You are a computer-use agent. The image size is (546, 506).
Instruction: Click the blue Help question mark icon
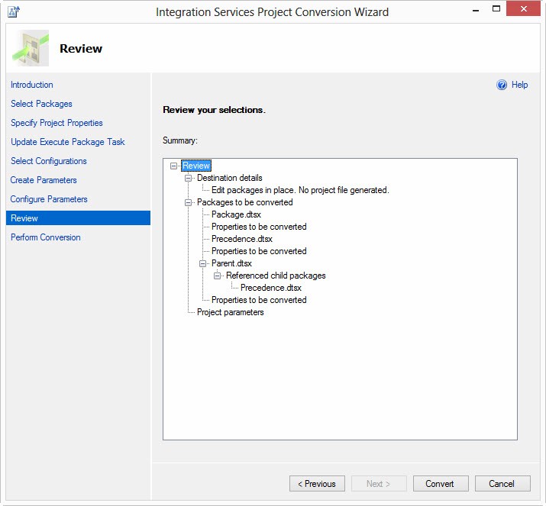coord(502,85)
